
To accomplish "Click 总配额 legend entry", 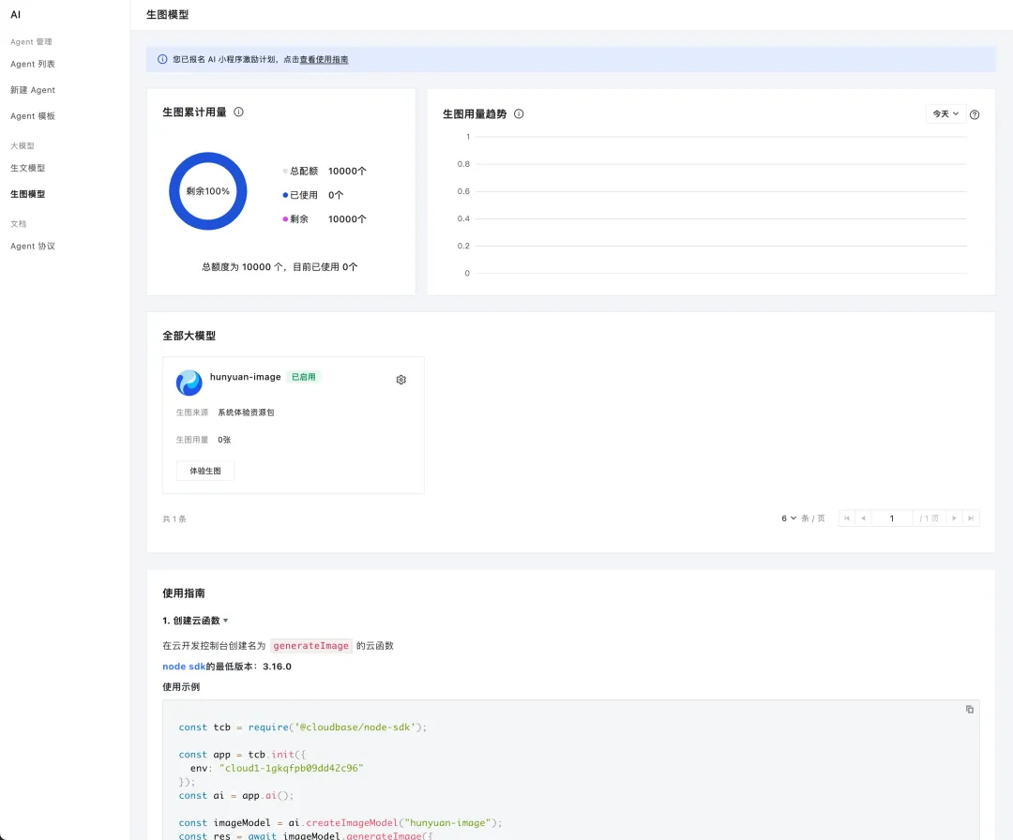I will [325, 172].
